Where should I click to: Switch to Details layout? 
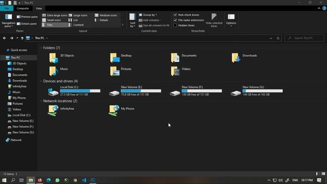[x=101, y=20]
